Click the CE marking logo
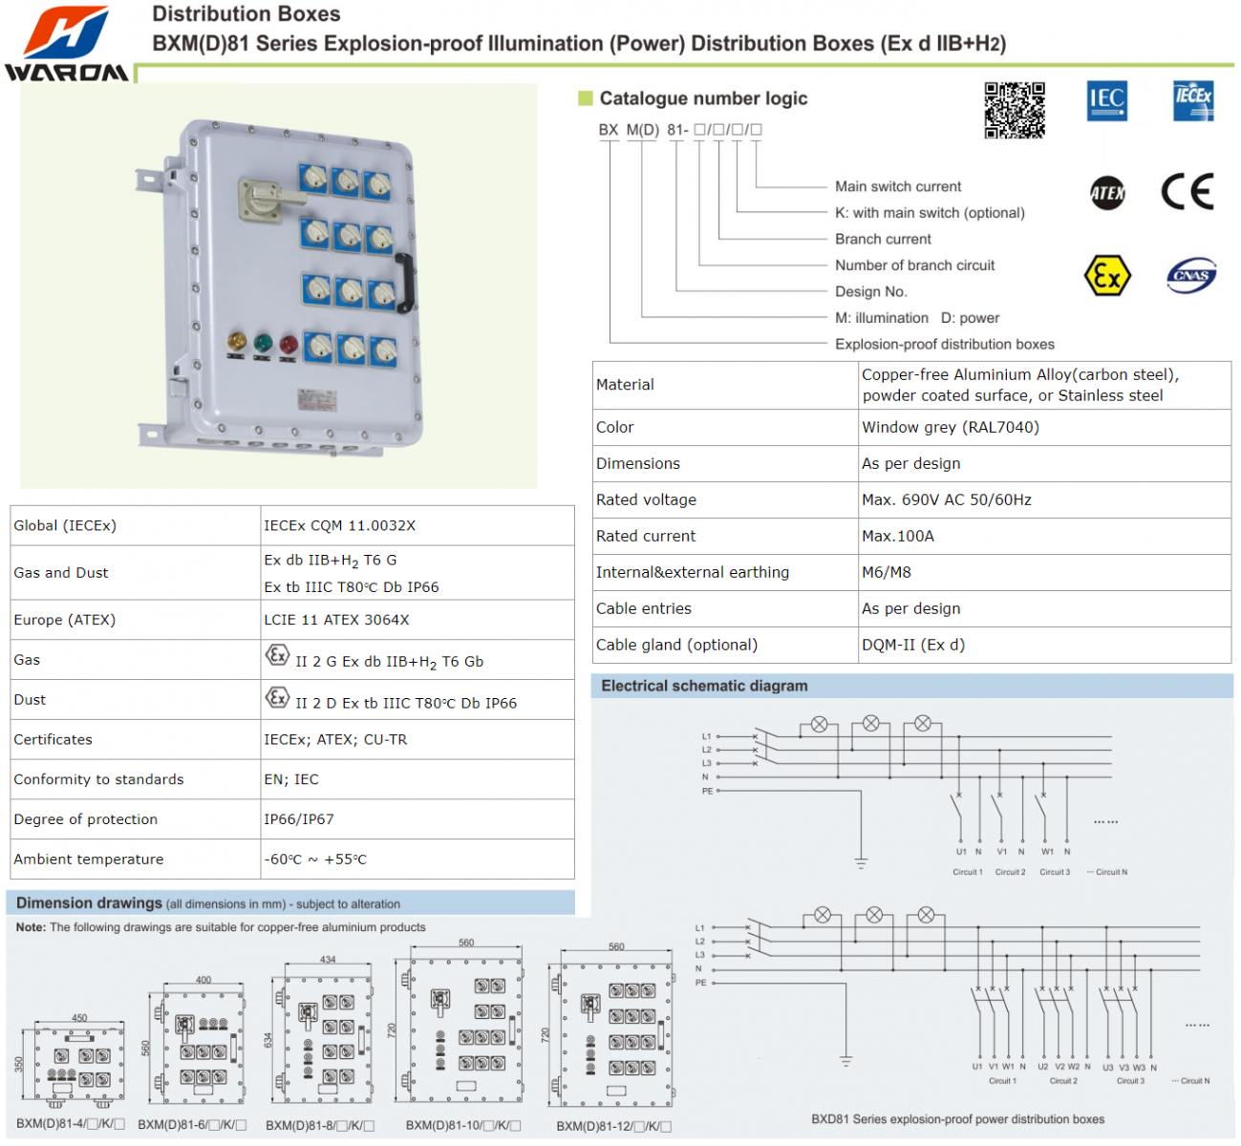The image size is (1241, 1146). [1188, 191]
